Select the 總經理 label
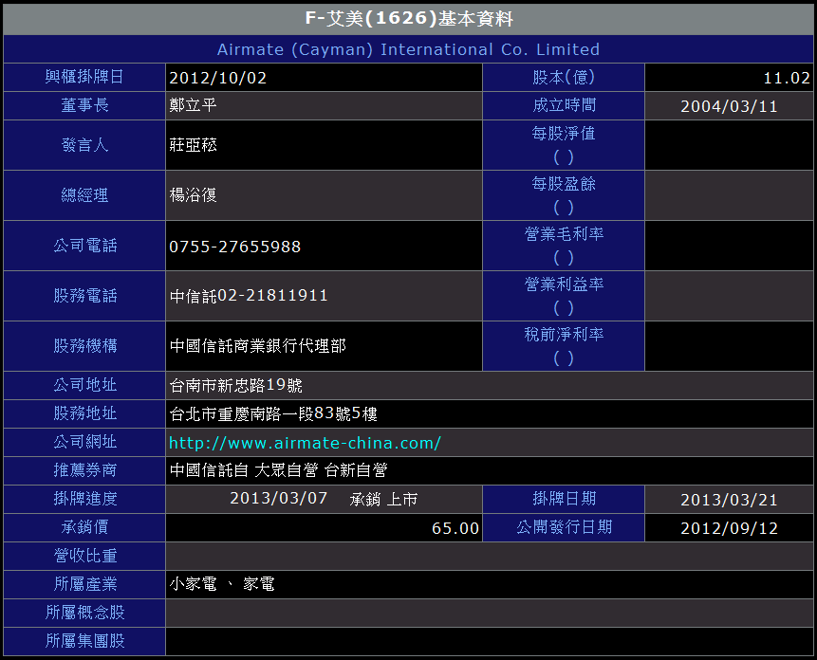The image size is (817, 660). tap(84, 195)
